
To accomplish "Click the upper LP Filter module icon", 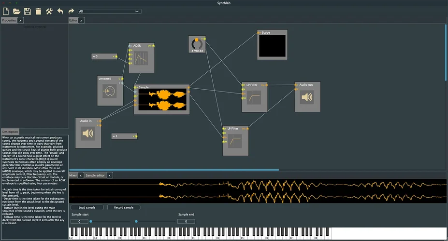I will coord(254,98).
